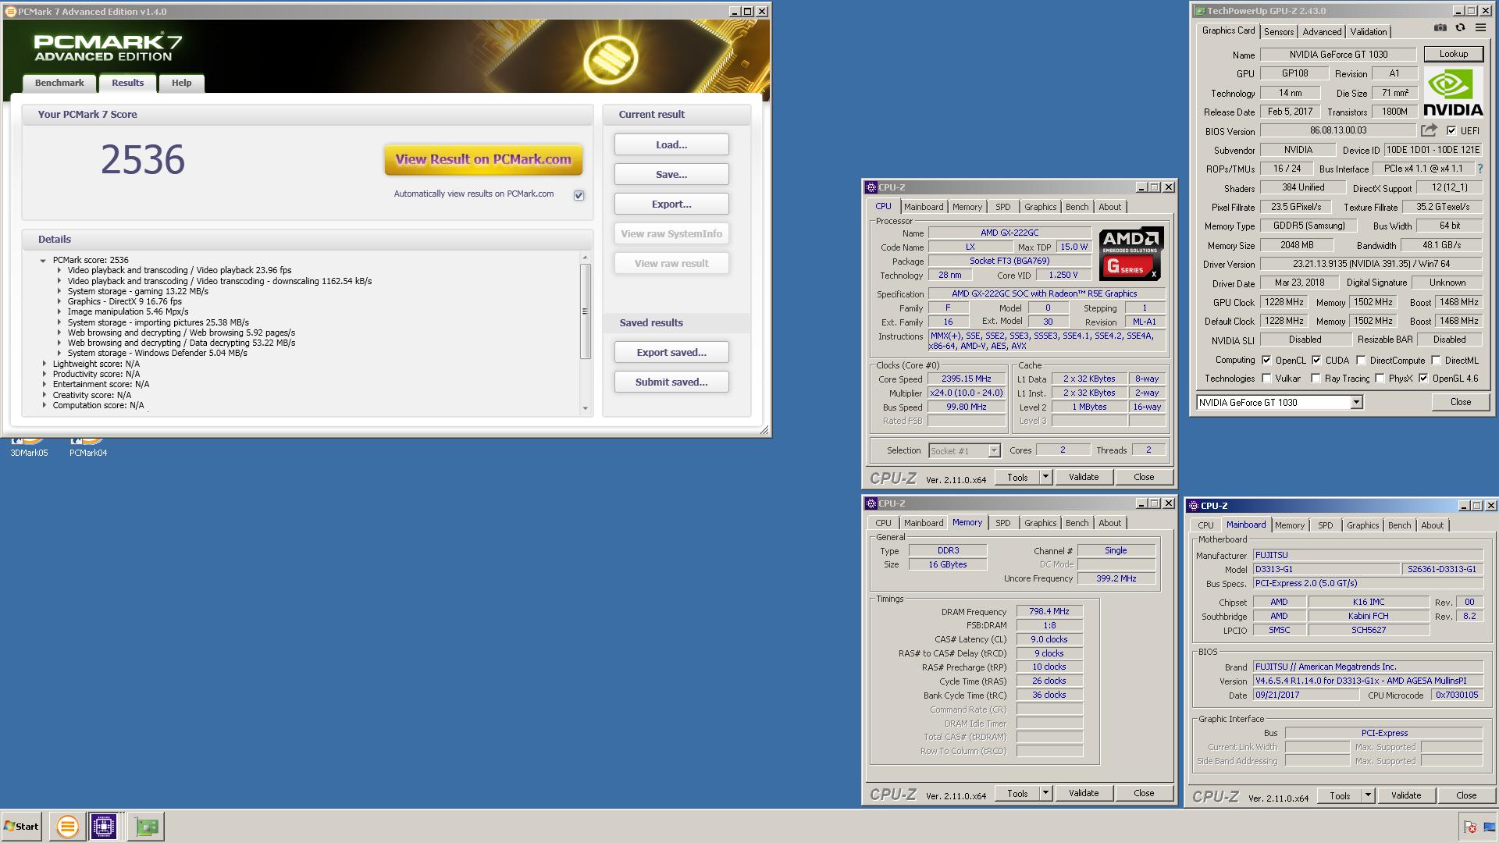The height and width of the screenshot is (843, 1499).
Task: Click the Export saved... button
Action: coord(671,352)
